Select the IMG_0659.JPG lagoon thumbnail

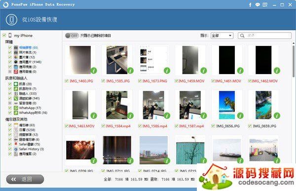(263, 105)
